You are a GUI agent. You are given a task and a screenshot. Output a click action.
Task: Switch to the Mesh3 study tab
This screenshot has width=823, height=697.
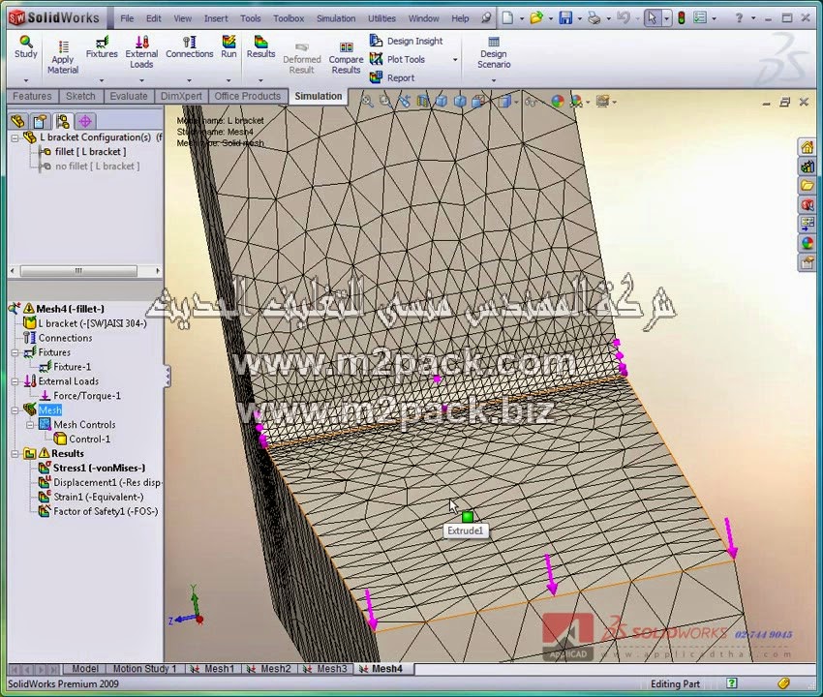pyautogui.click(x=326, y=669)
